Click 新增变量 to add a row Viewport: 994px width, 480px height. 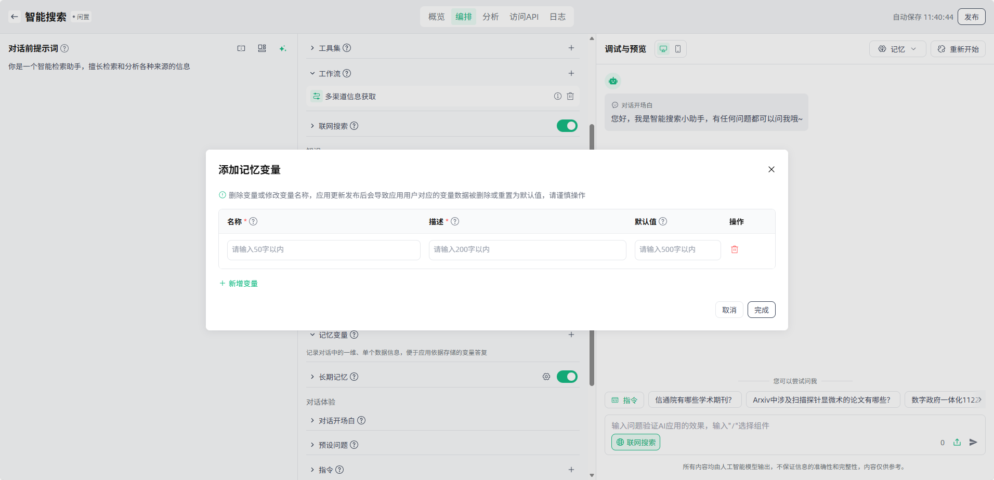tap(239, 283)
